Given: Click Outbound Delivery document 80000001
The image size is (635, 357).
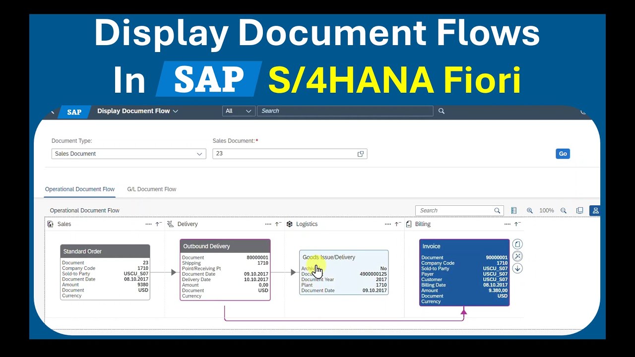Looking at the screenshot, I should [x=257, y=258].
